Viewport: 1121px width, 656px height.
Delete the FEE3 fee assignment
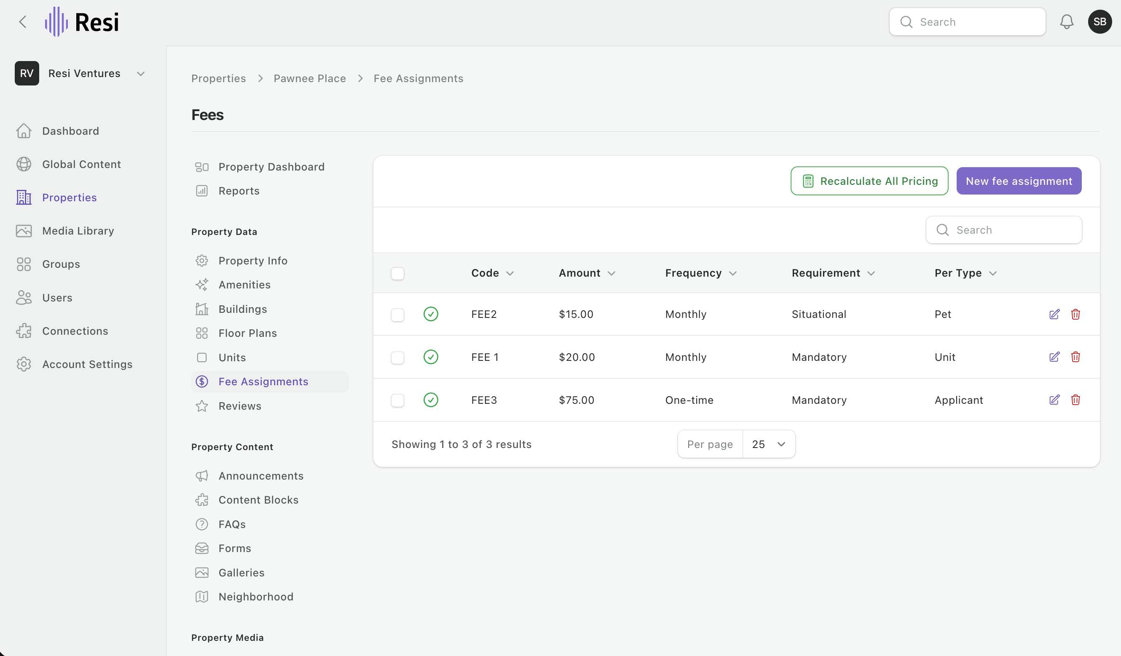pyautogui.click(x=1075, y=400)
